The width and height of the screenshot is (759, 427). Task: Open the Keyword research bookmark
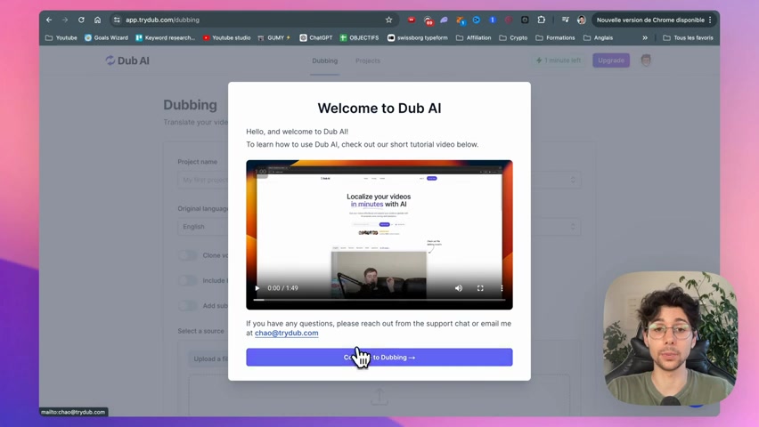pyautogui.click(x=165, y=37)
